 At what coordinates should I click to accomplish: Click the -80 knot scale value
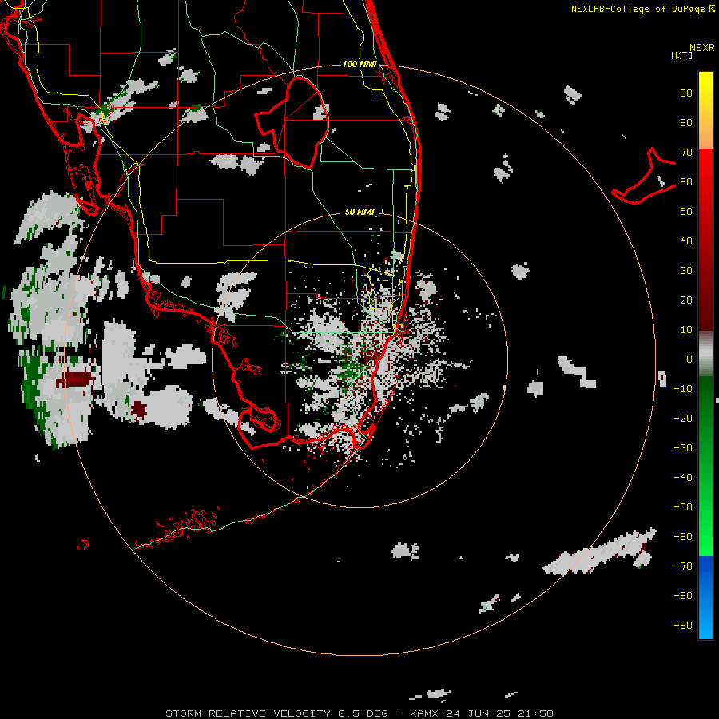pos(683,596)
